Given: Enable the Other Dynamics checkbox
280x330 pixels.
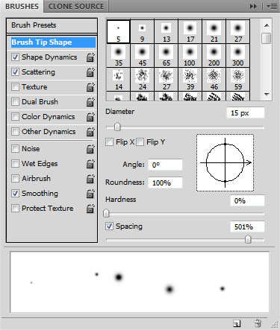Looking at the screenshot, I should point(15,131).
